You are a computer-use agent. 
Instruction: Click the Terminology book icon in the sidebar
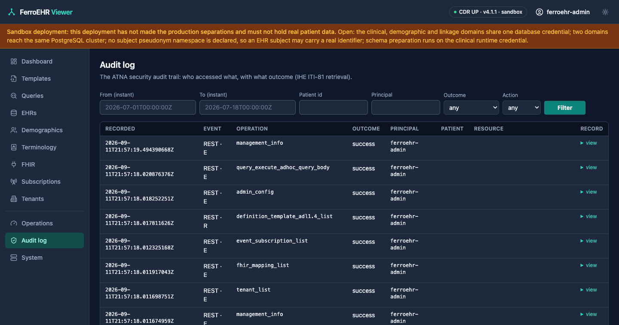point(14,147)
